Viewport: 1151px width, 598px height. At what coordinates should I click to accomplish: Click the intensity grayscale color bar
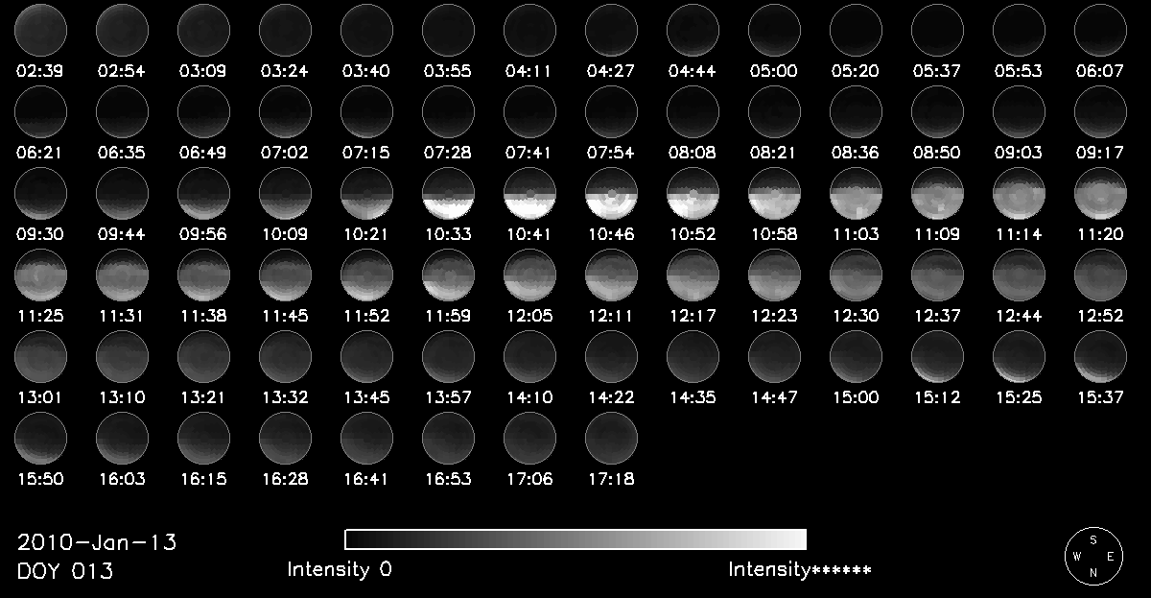click(575, 538)
